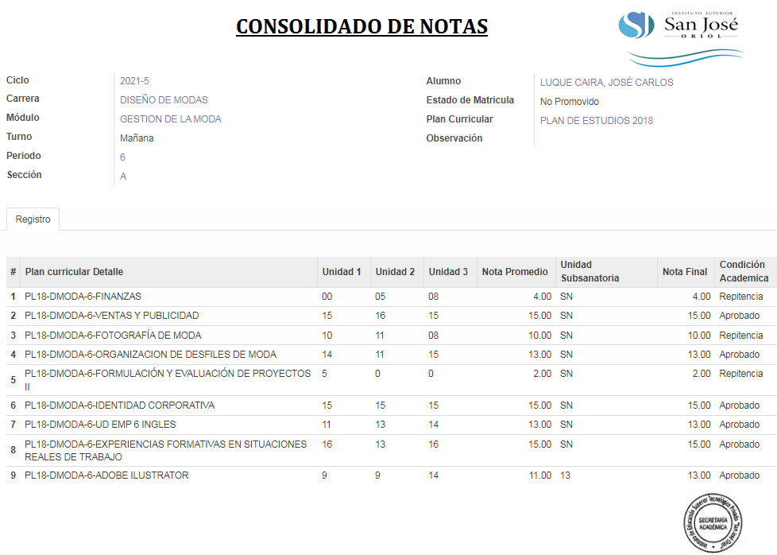Click the Secretaría Académica stamp seal
The width and height of the screenshot is (777, 555).
pyautogui.click(x=713, y=522)
